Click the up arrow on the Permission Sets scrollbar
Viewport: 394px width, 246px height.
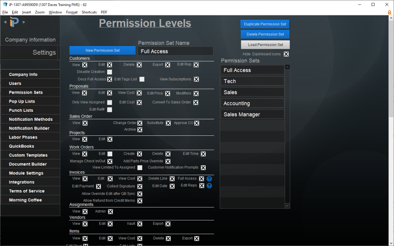(287, 67)
